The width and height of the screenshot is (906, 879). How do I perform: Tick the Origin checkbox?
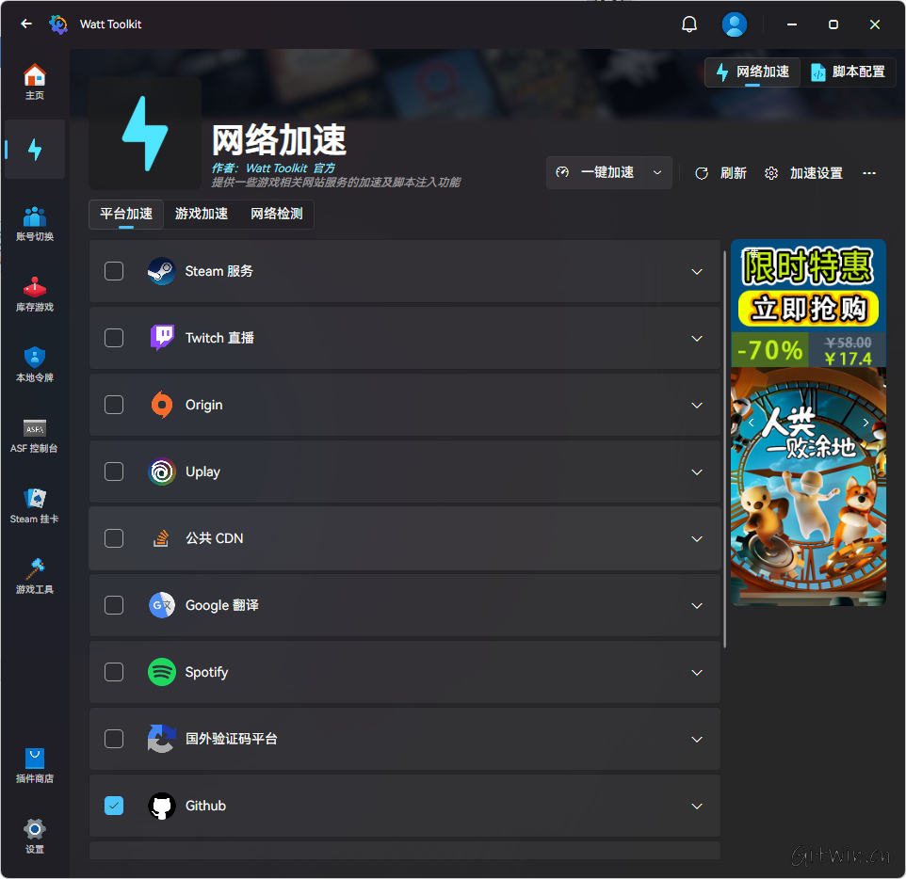point(114,405)
